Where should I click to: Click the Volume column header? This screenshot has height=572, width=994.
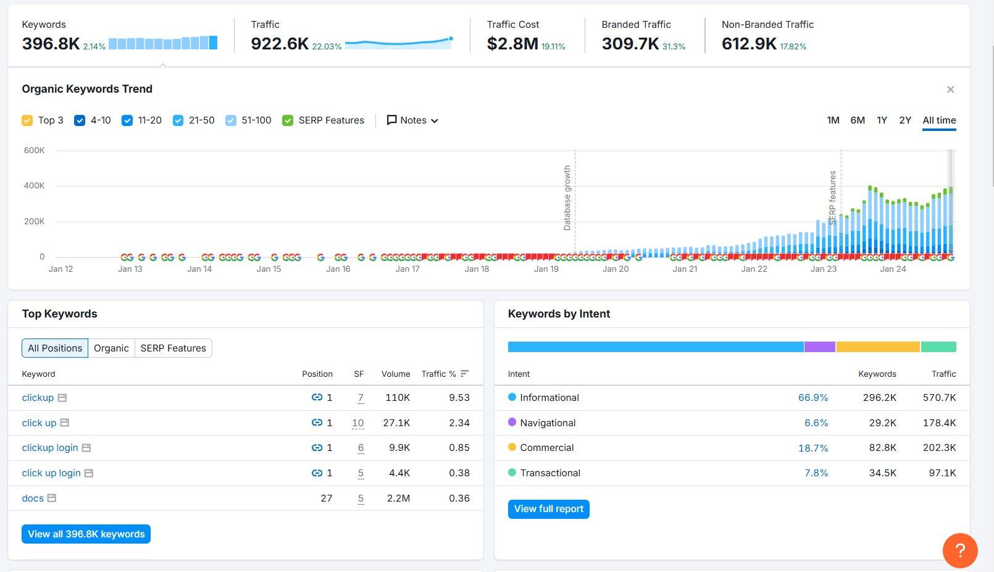click(x=396, y=374)
